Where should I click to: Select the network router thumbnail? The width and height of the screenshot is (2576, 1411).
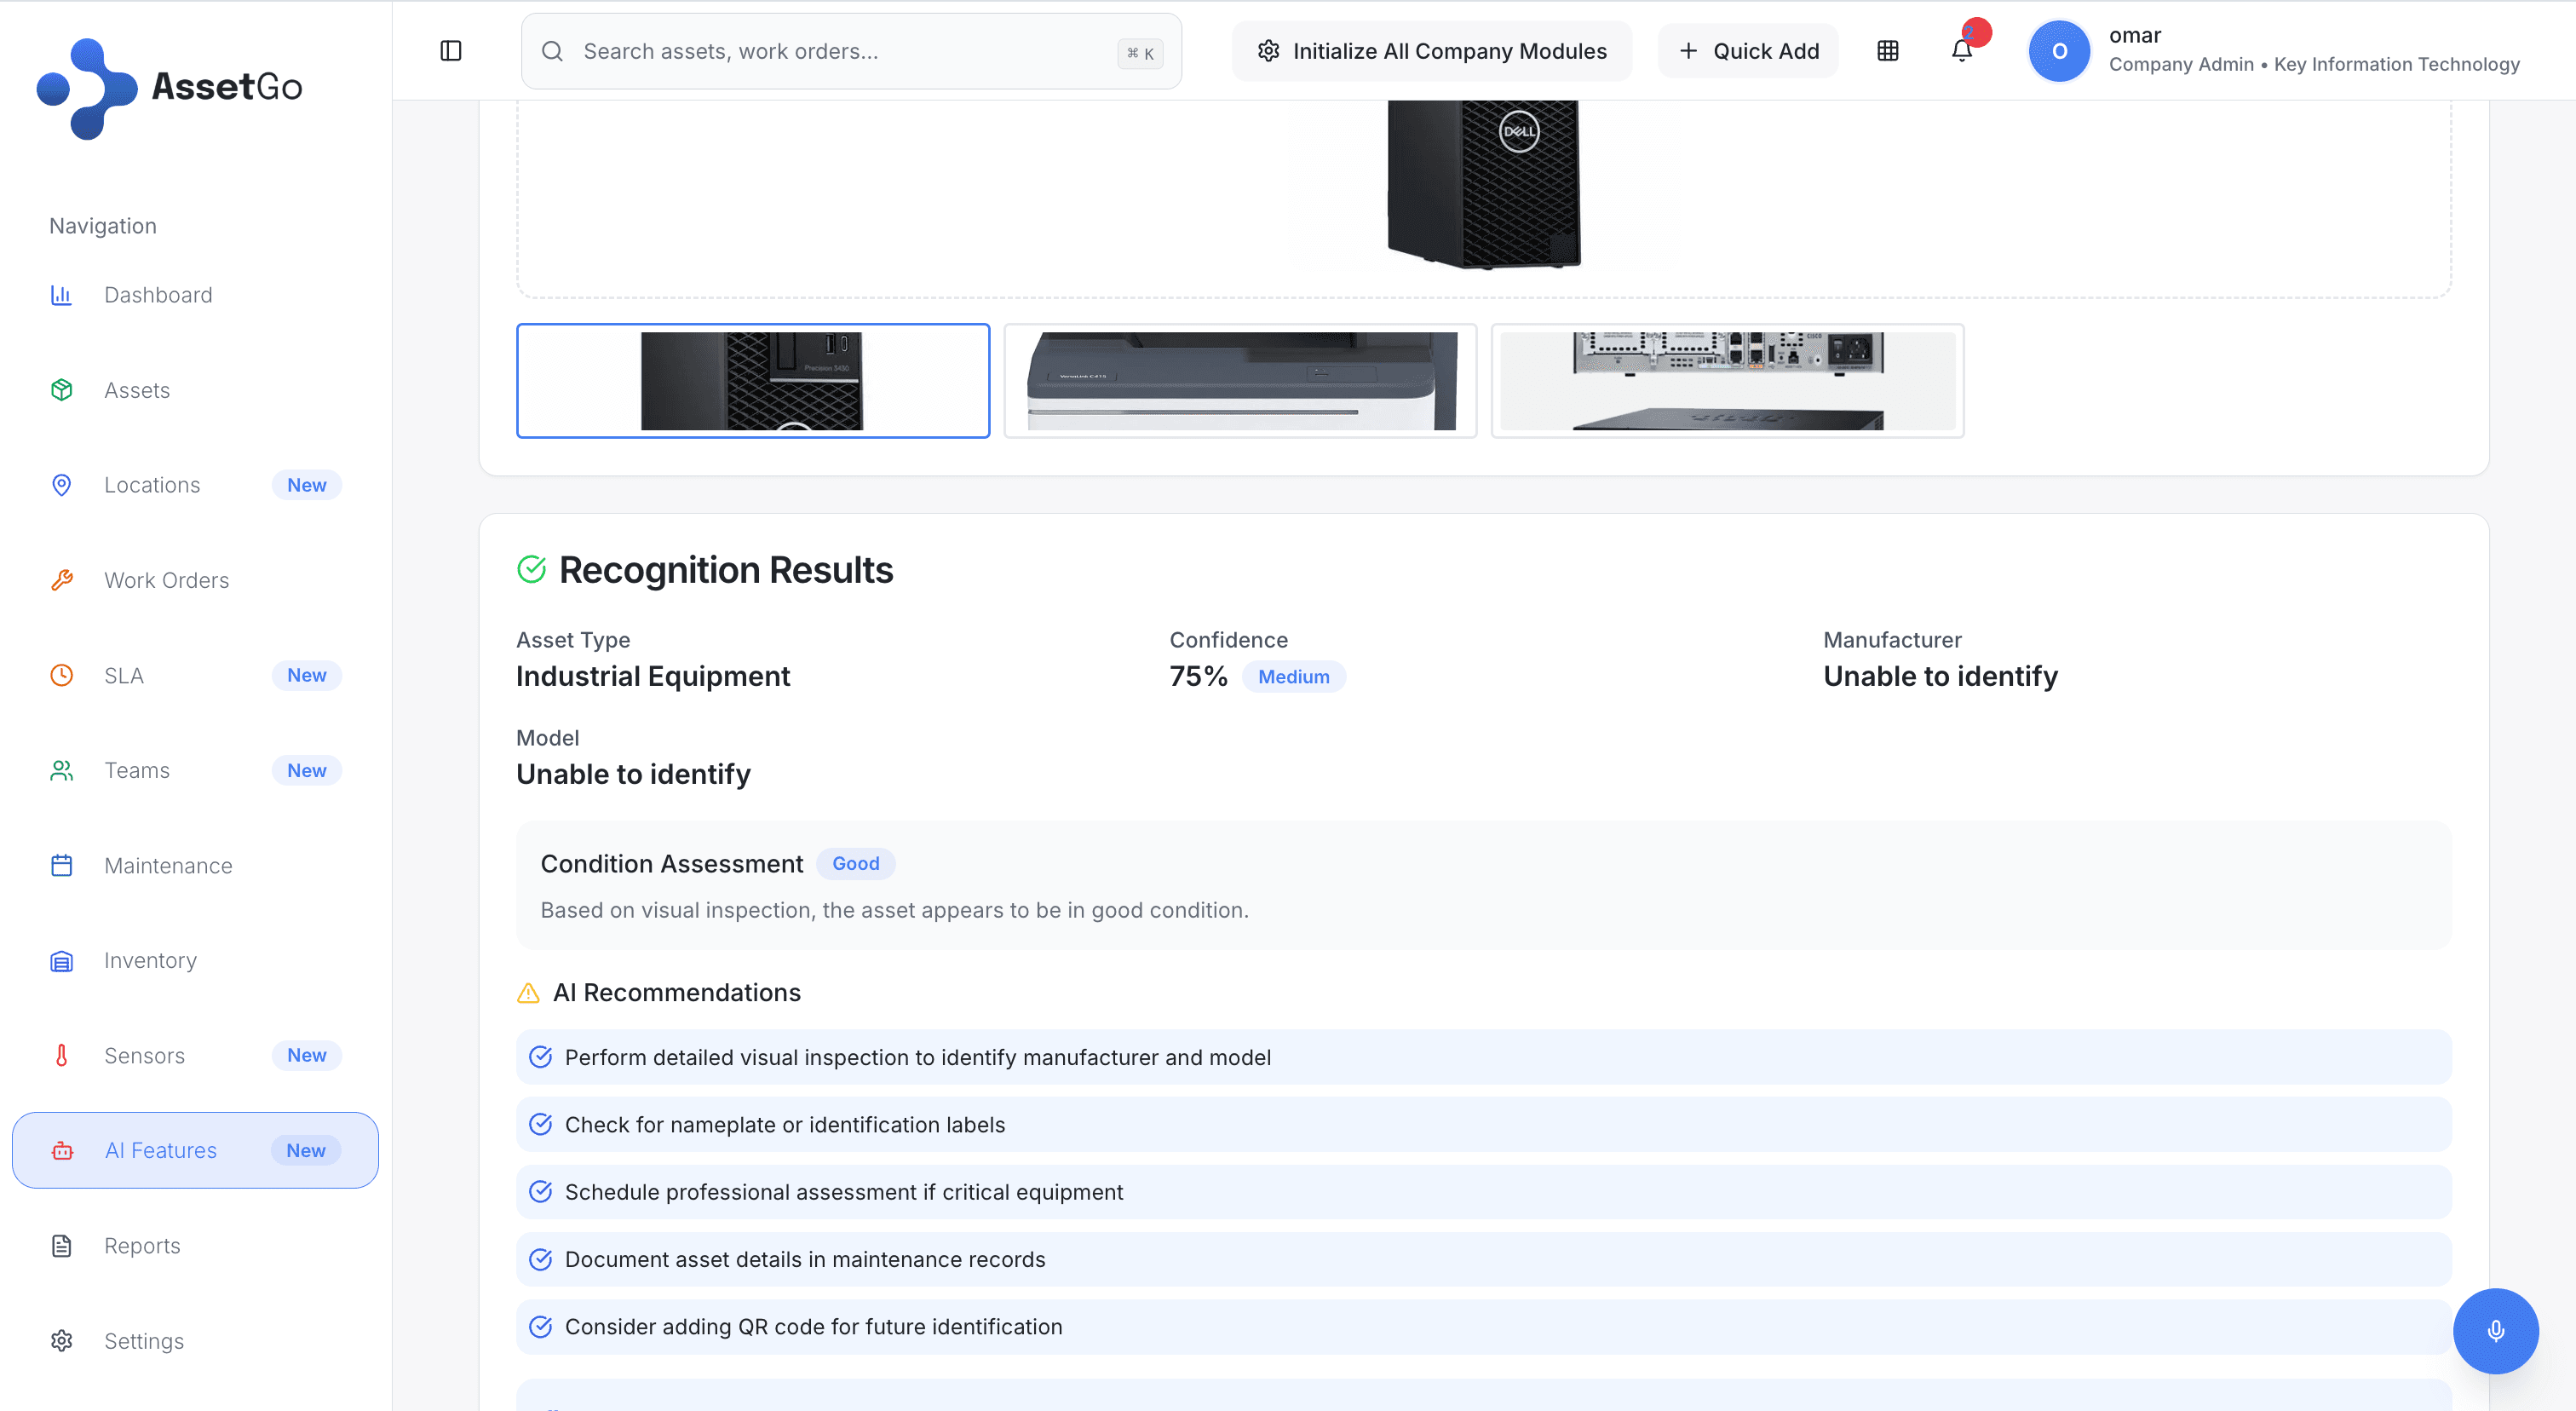[x=1727, y=381]
